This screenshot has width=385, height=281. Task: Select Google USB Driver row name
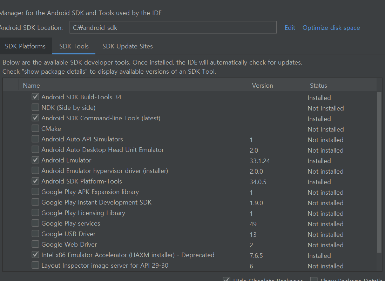tap(68, 234)
